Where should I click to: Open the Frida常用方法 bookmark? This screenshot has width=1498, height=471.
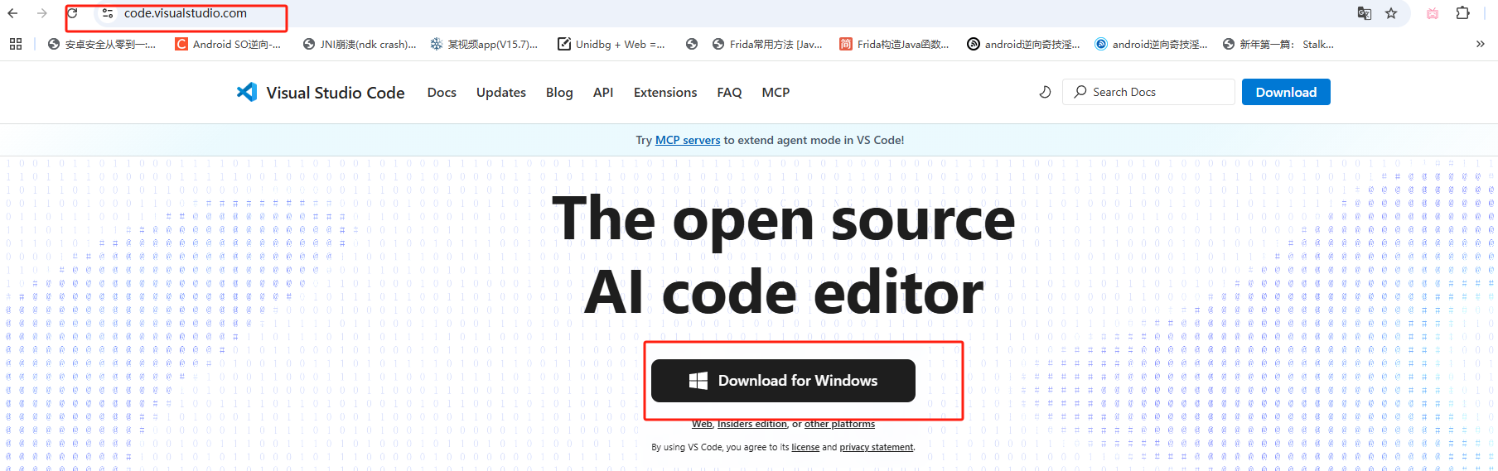pos(767,45)
